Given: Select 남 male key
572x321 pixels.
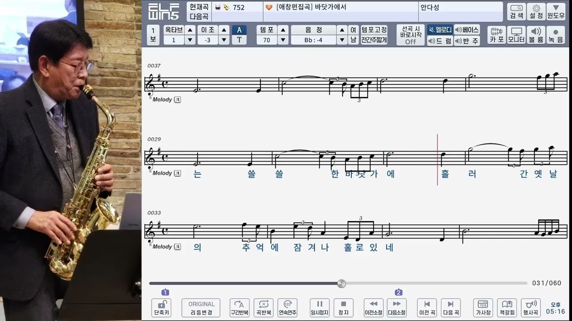Looking at the screenshot, I should point(353,40).
